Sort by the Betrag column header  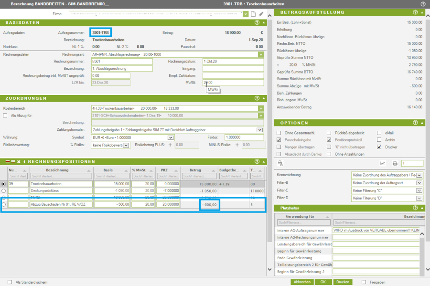195,170
